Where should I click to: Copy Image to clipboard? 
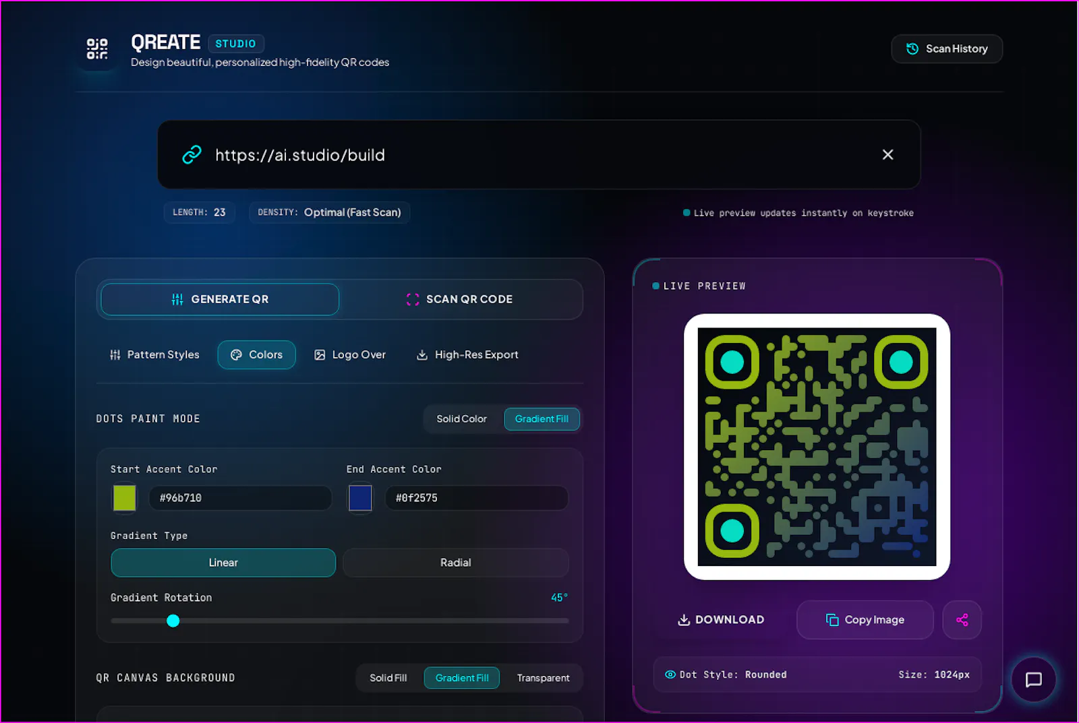click(x=865, y=620)
